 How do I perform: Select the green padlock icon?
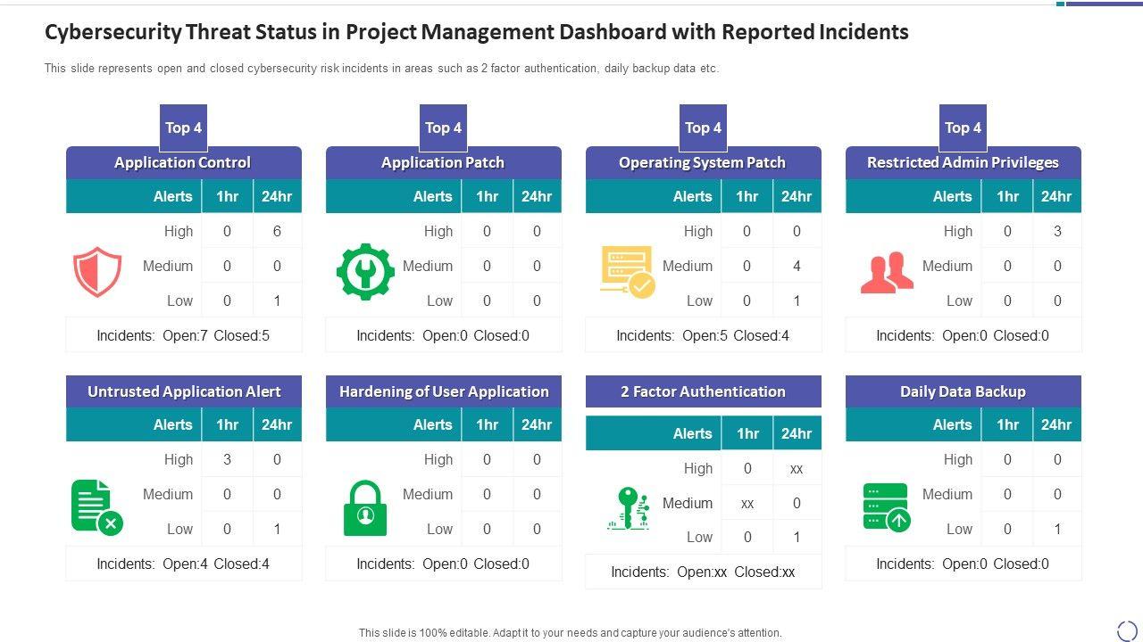click(365, 508)
